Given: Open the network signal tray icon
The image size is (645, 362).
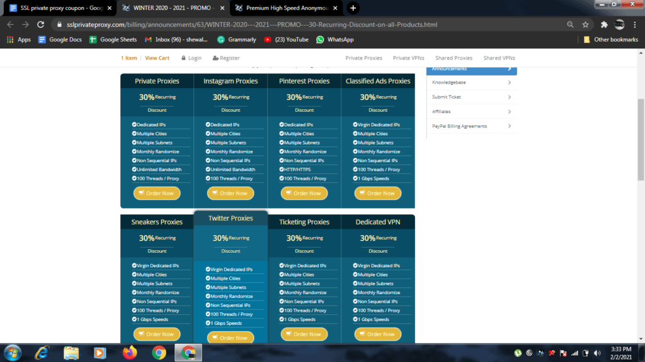Looking at the screenshot, I should pyautogui.click(x=574, y=353).
